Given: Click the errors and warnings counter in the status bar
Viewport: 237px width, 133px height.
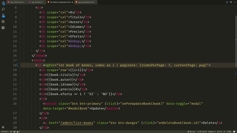Looking at the screenshot, I should (x=16, y=132).
